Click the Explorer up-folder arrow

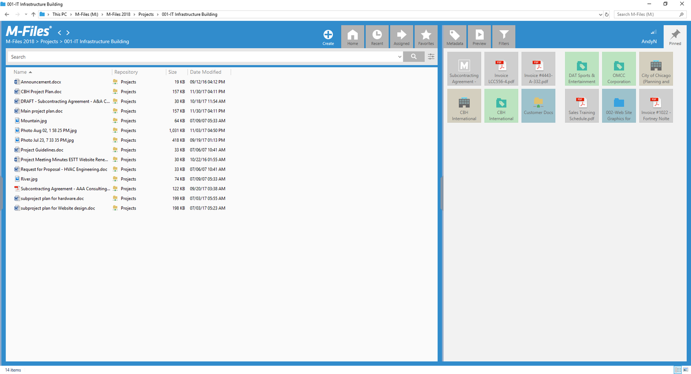pos(33,14)
